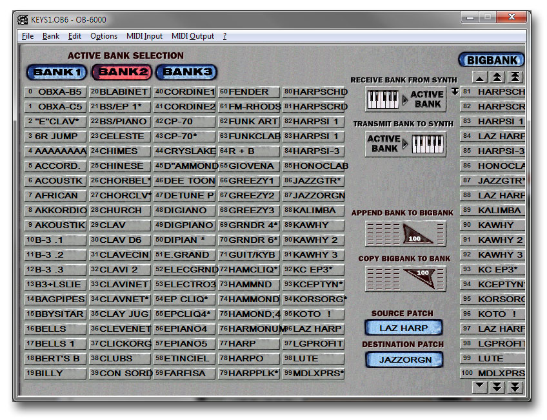Open the Bank menu
Image resolution: width=547 pixels, height=420 pixels.
51,36
